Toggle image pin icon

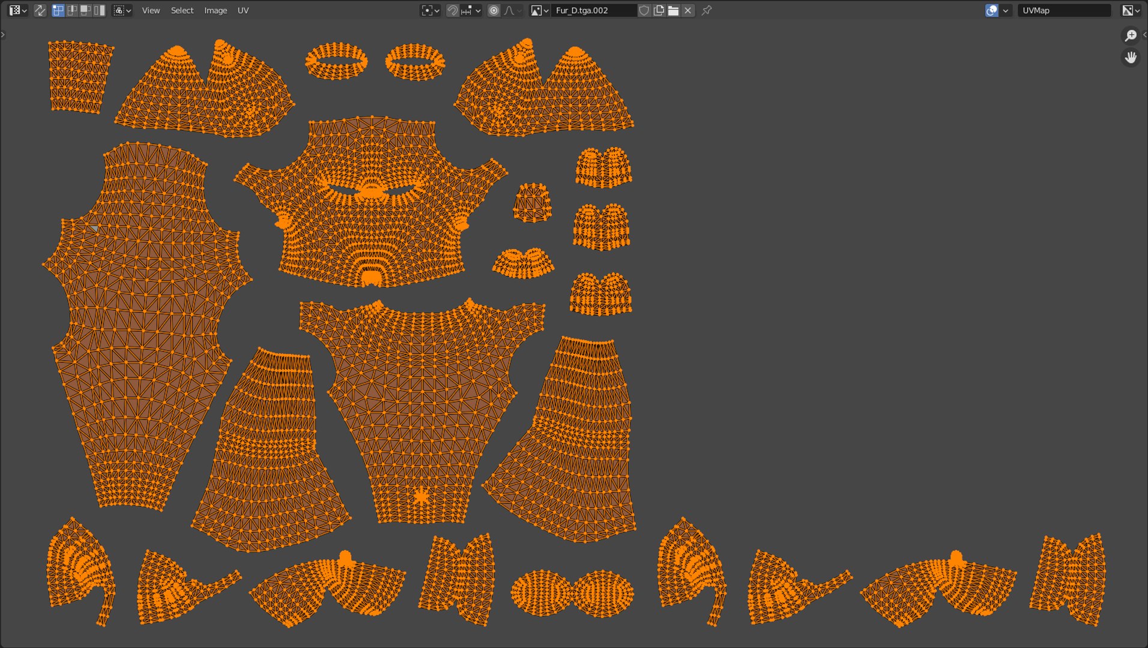(707, 10)
